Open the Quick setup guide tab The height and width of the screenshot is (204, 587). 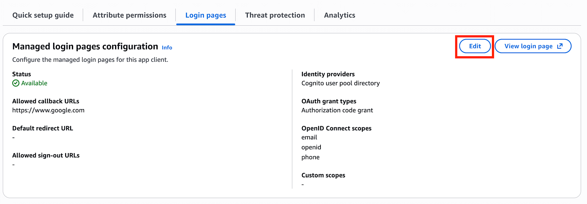pyautogui.click(x=43, y=15)
